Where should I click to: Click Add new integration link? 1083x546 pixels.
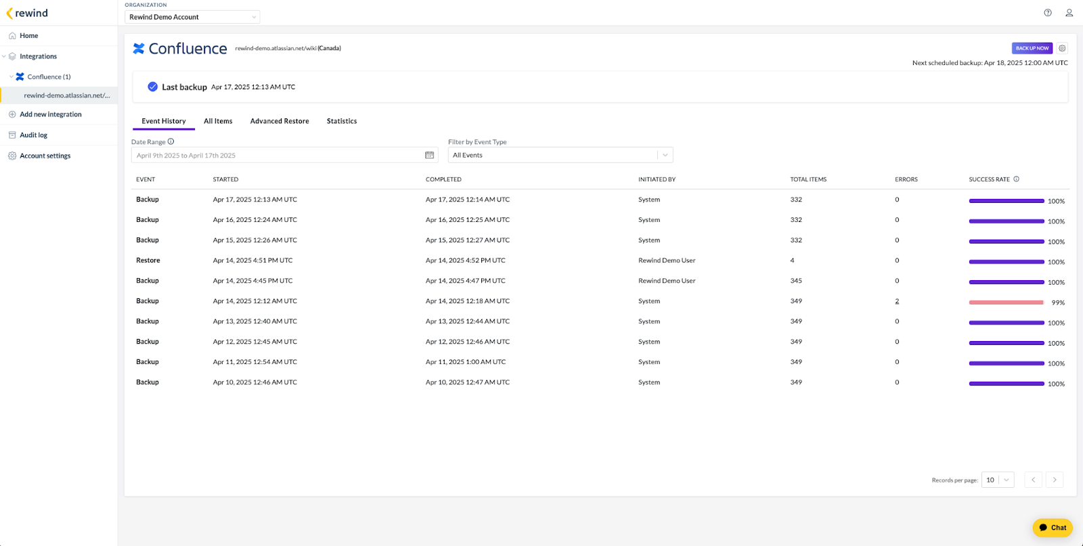coord(51,114)
